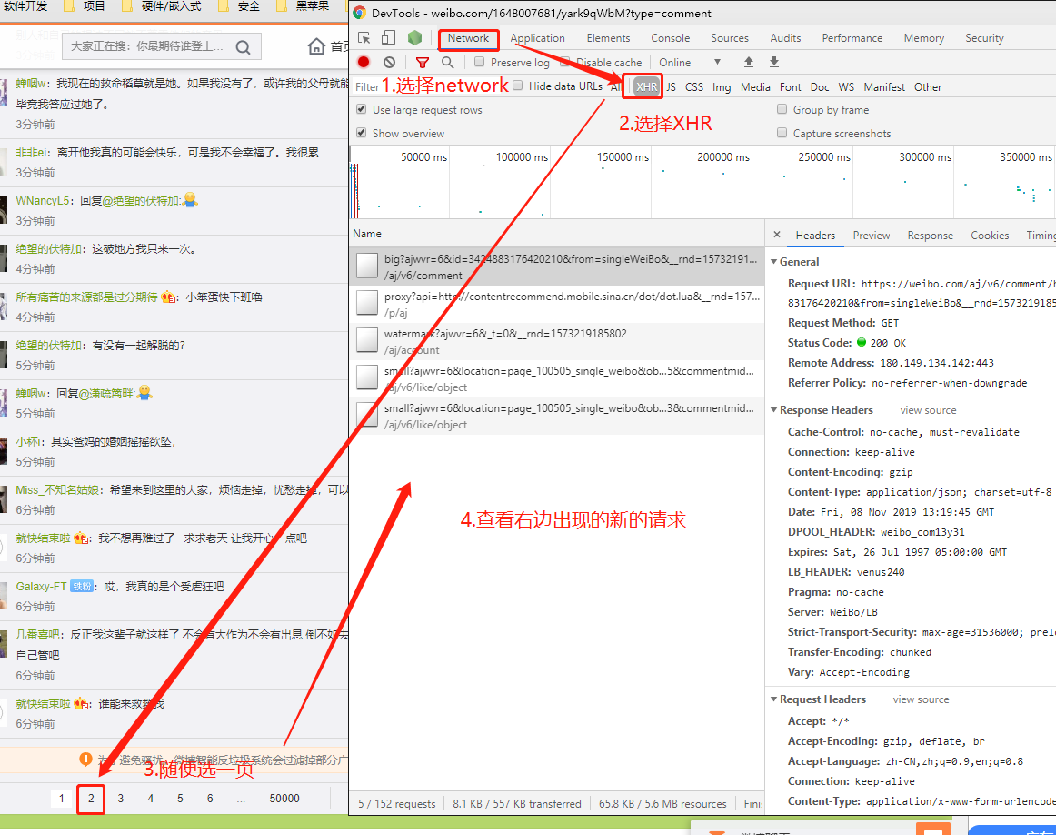Open the Memory tab
The width and height of the screenshot is (1056, 835).
coord(923,38)
